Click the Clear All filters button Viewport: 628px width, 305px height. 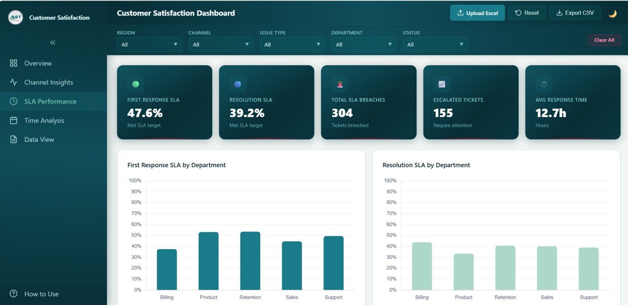[x=604, y=40]
